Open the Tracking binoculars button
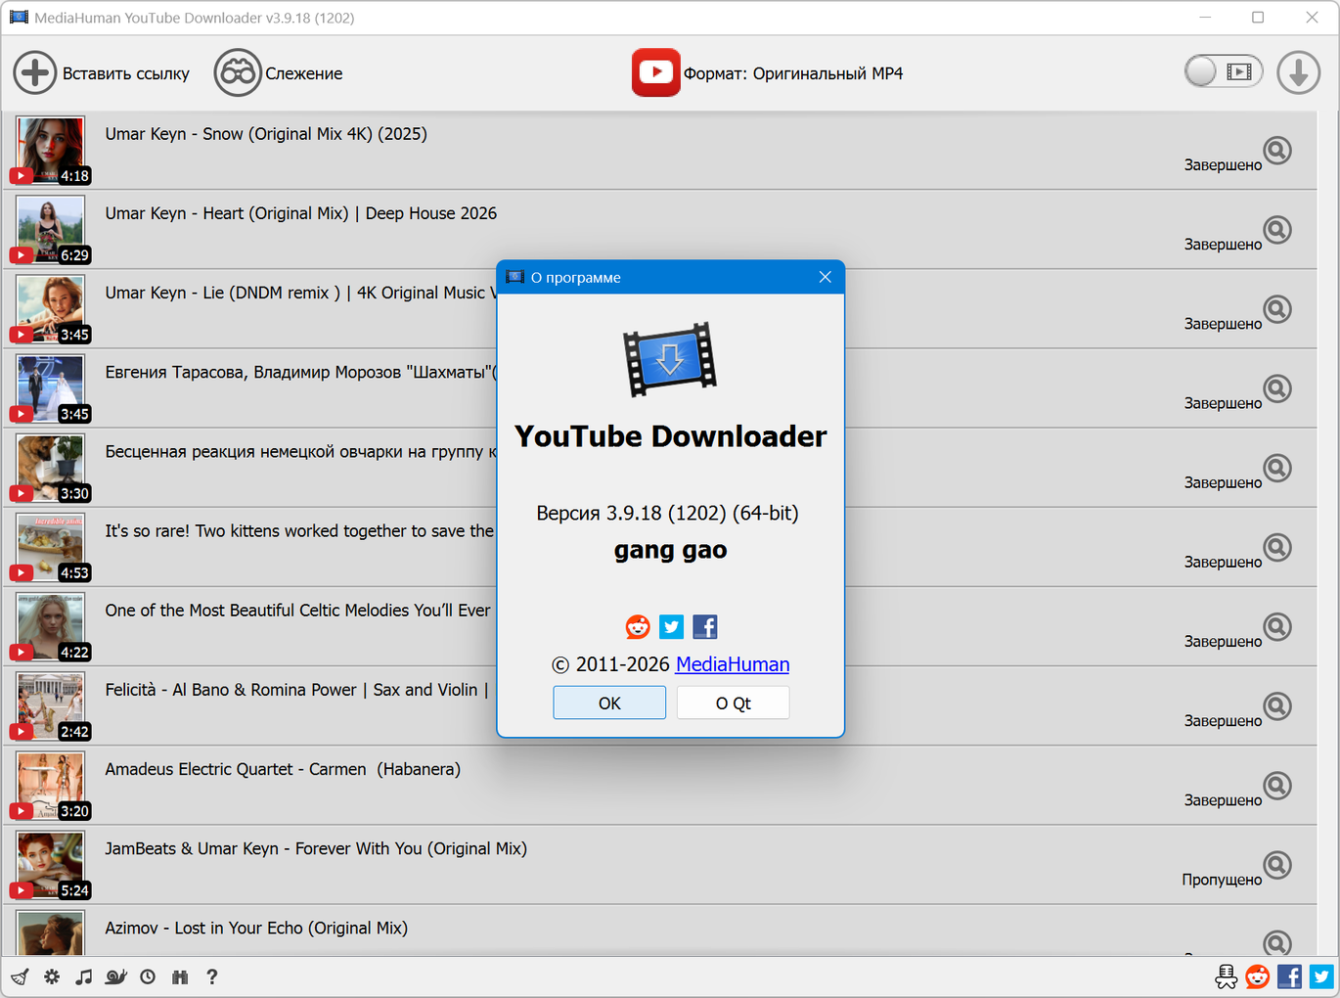This screenshot has width=1340, height=998. tap(238, 73)
